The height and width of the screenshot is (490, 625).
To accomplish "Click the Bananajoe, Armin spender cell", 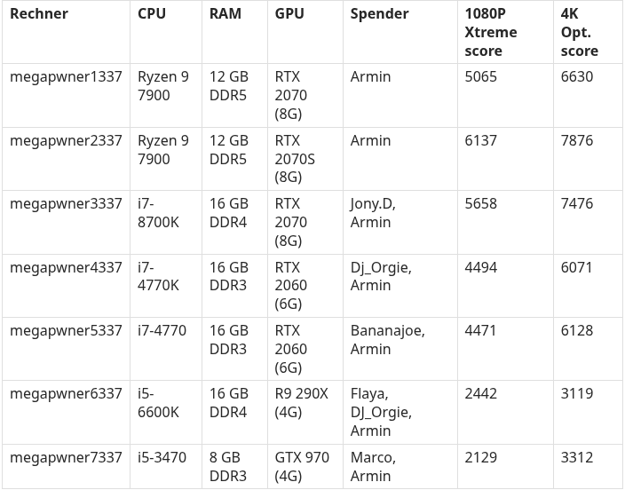I will 387,340.
